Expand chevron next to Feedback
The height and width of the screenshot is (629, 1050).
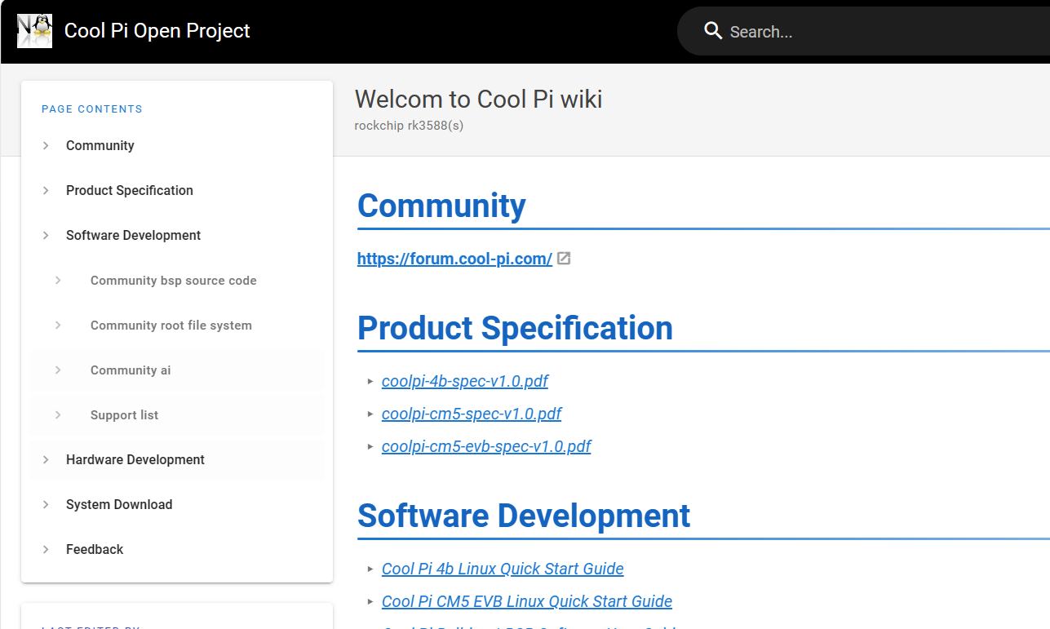(x=46, y=549)
